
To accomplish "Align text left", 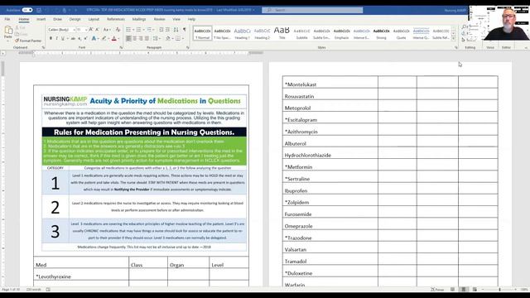I will [128, 39].
